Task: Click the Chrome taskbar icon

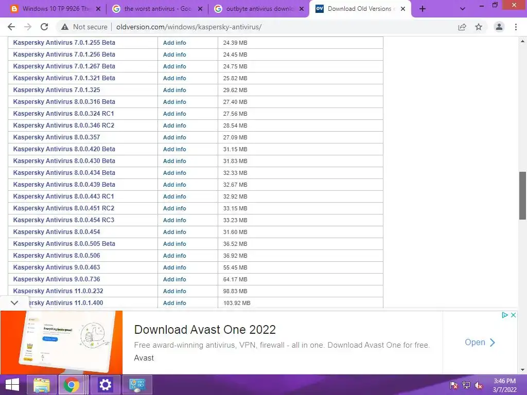Action: click(x=71, y=385)
